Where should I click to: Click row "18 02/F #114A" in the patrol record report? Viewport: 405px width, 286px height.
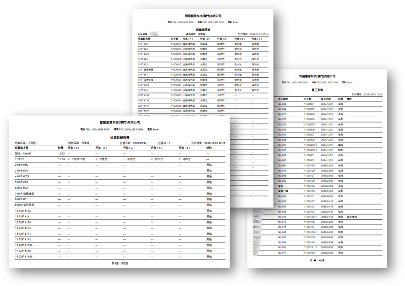click(119, 256)
